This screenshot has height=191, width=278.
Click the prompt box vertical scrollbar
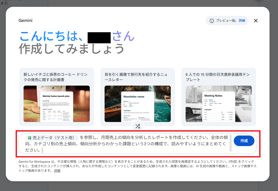(231, 143)
